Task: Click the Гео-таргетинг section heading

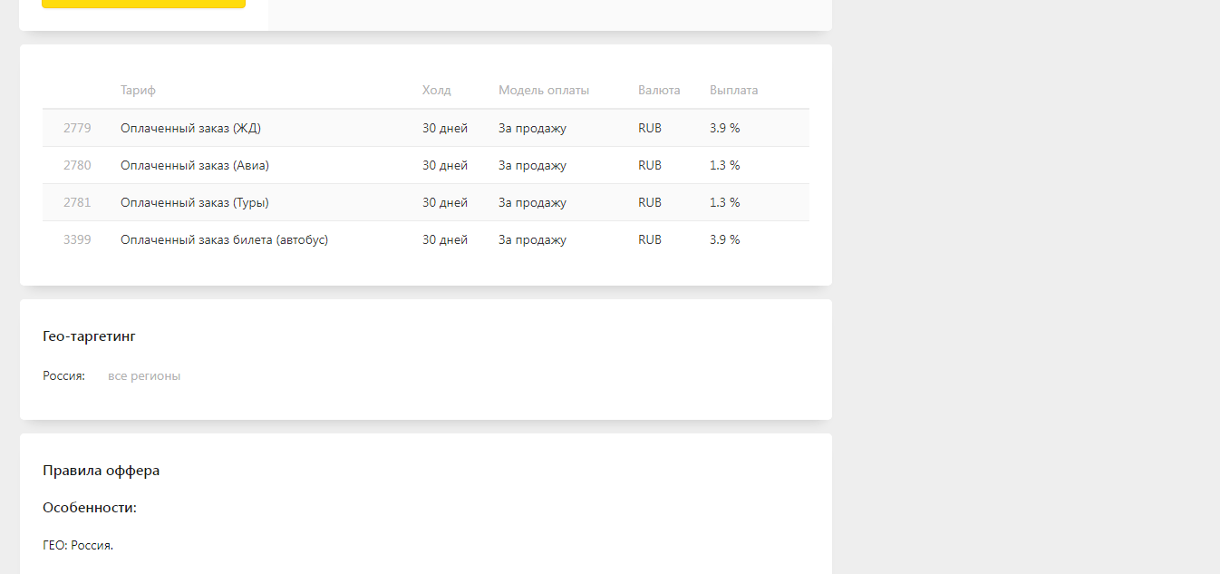Action: click(89, 336)
